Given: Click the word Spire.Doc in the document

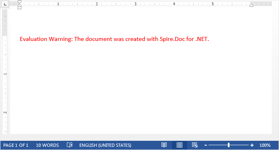Looking at the screenshot, I should 172,39.
